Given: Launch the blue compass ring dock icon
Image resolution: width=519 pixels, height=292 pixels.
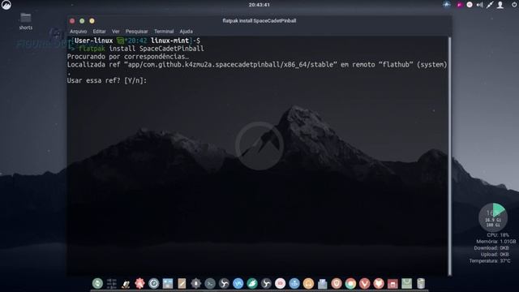Looking at the screenshot, I should pyautogui.click(x=154, y=283).
